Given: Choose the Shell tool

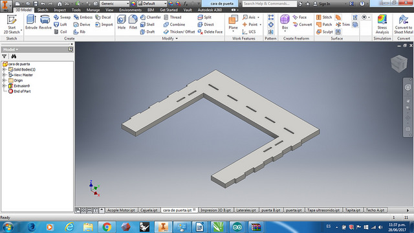Looking at the screenshot, I should point(147,25).
